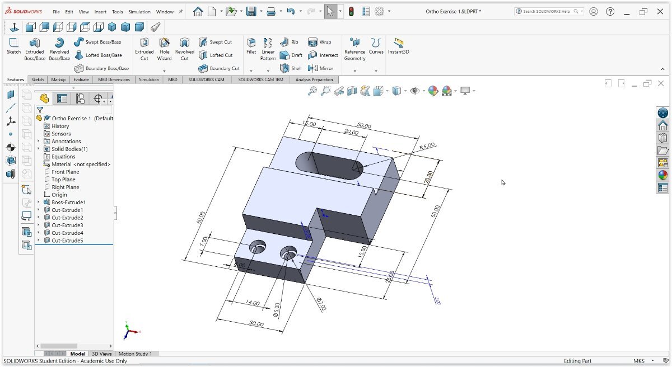Open the Reference Geometry dropdown
The image size is (672, 367).
pos(354,71)
